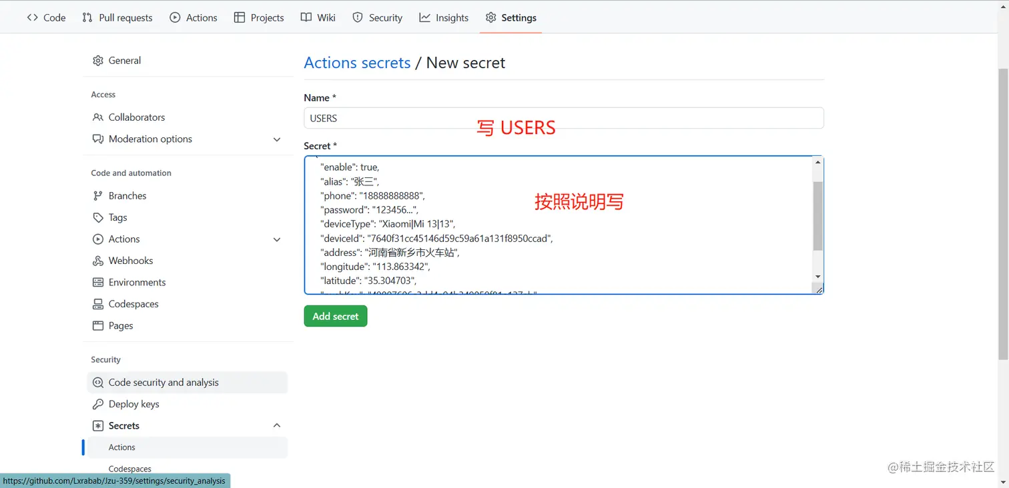The image size is (1009, 488).
Task: Open Deploy keys page
Action: coord(188,405)
